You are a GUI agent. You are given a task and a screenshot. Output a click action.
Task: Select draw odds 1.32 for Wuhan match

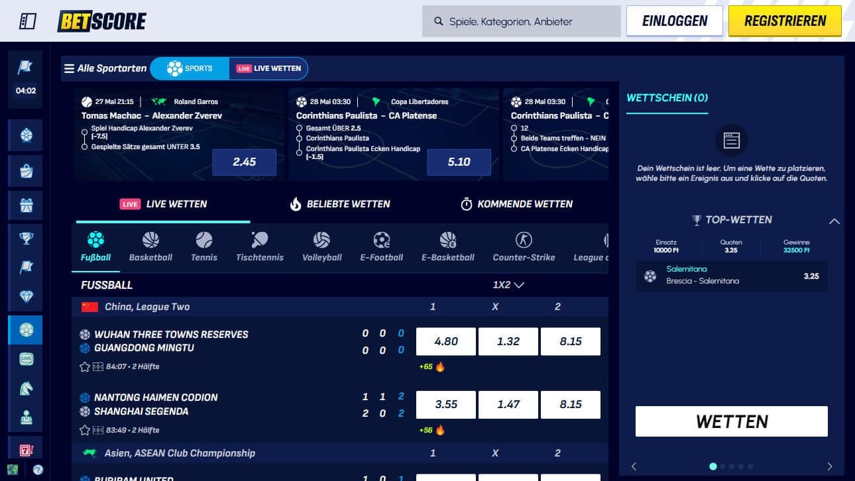point(508,341)
